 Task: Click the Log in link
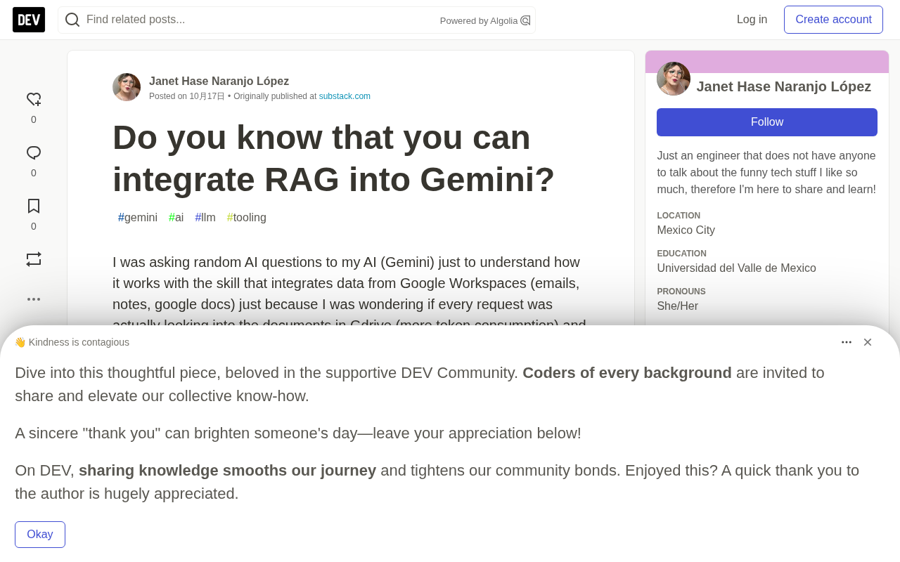point(752,20)
